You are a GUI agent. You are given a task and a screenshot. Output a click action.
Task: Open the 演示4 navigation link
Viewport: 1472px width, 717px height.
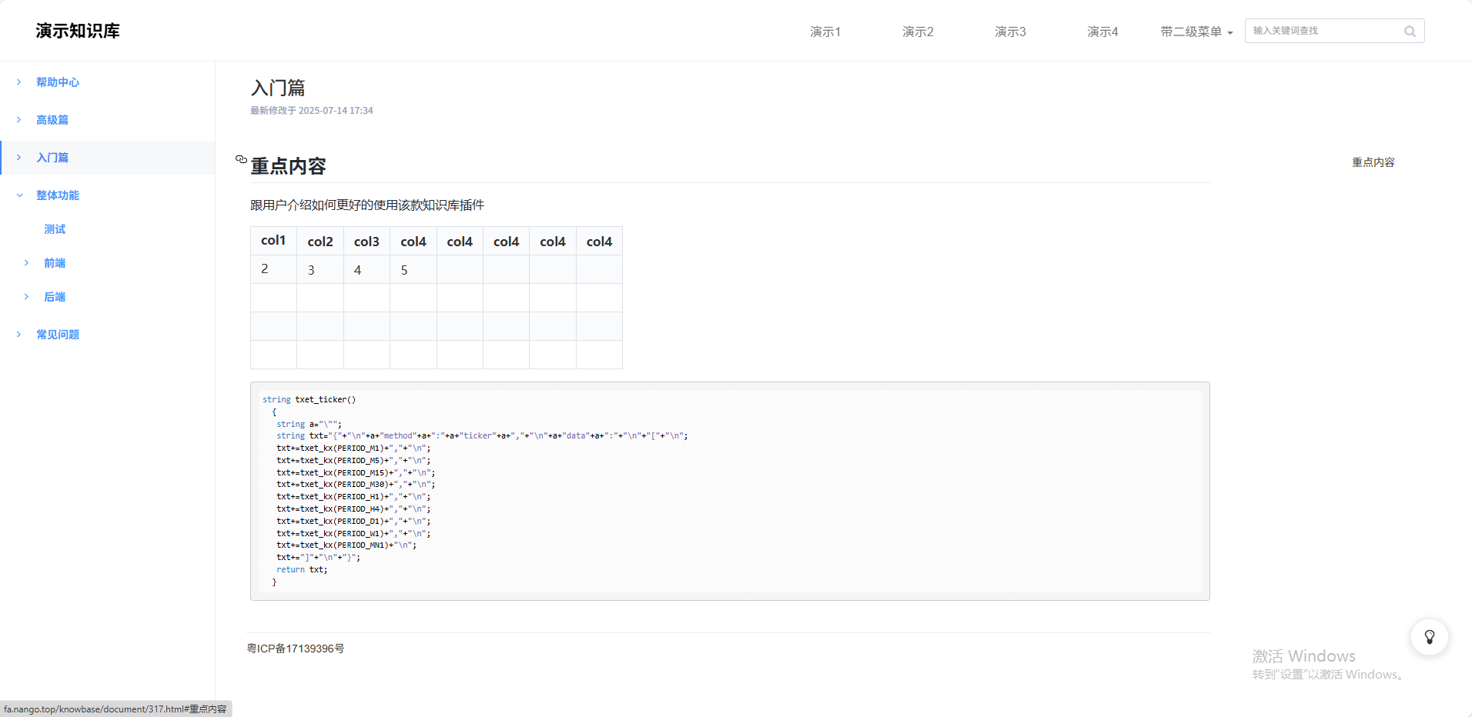coord(1102,32)
